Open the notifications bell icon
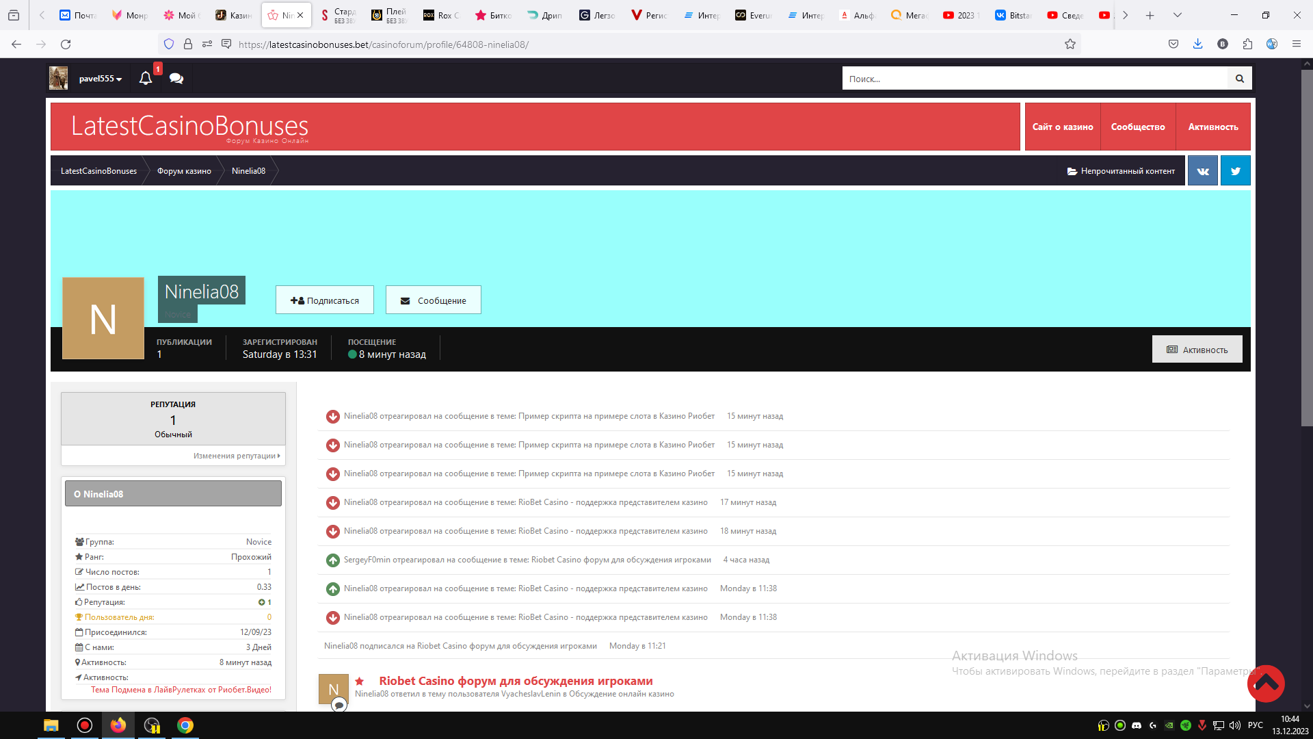This screenshot has width=1313, height=739. [146, 79]
